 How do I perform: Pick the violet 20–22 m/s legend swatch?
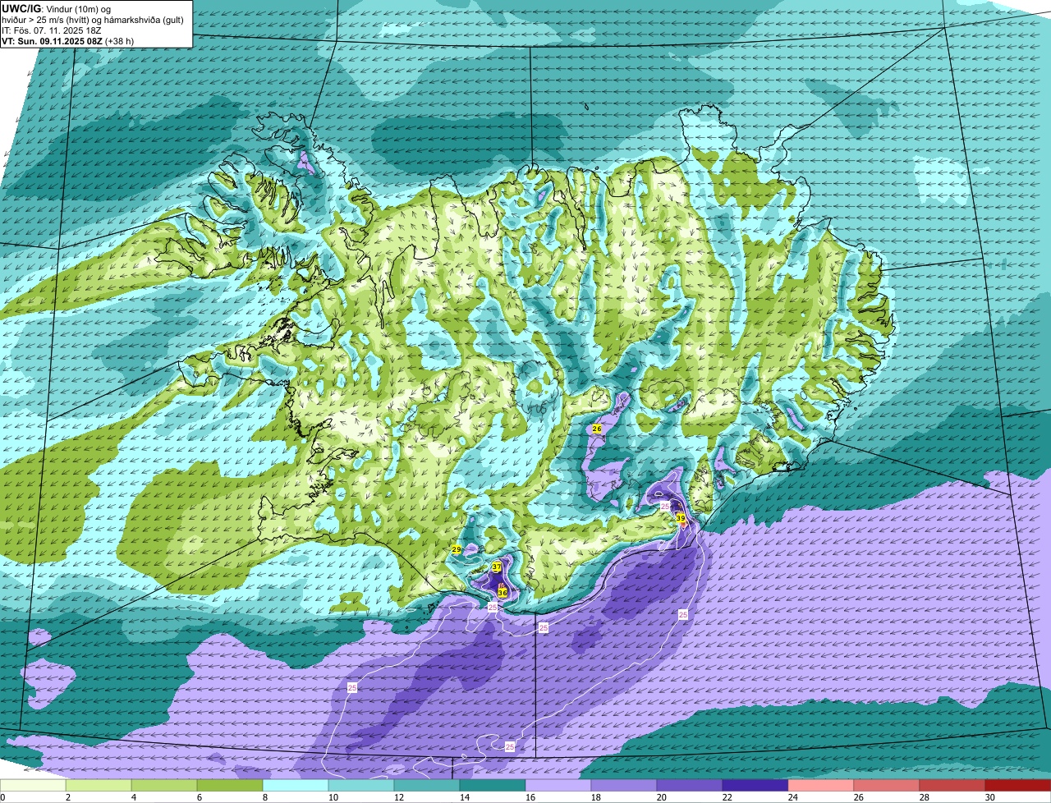(x=690, y=785)
